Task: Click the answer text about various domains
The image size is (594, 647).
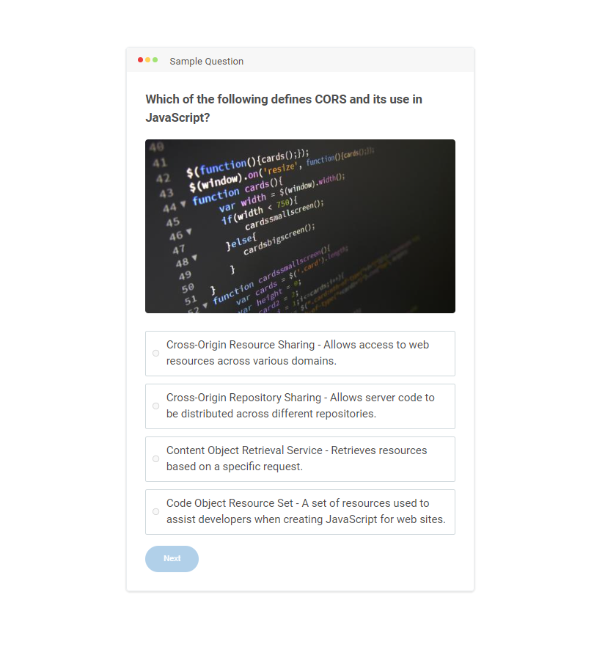Action: point(298,353)
